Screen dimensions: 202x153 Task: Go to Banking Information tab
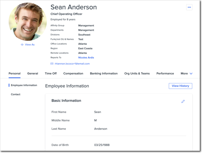(x=104, y=73)
